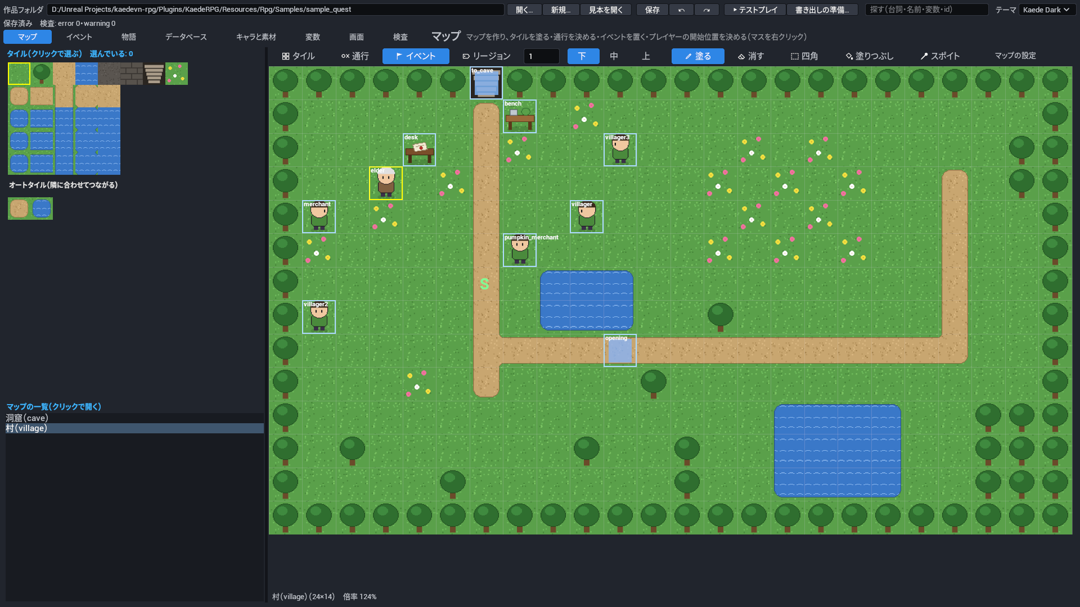Switch to 通行 passability mode
This screenshot has height=607, width=1080.
click(x=355, y=56)
